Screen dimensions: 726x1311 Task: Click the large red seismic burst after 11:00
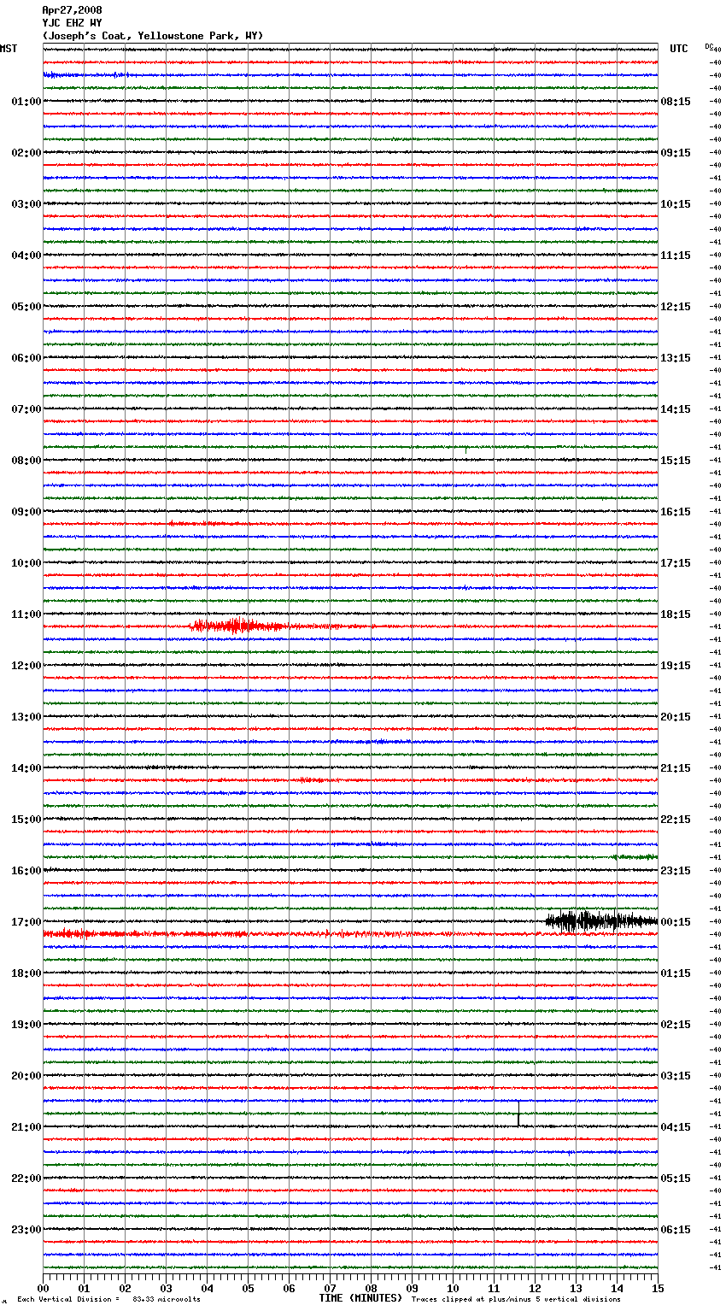(x=239, y=626)
